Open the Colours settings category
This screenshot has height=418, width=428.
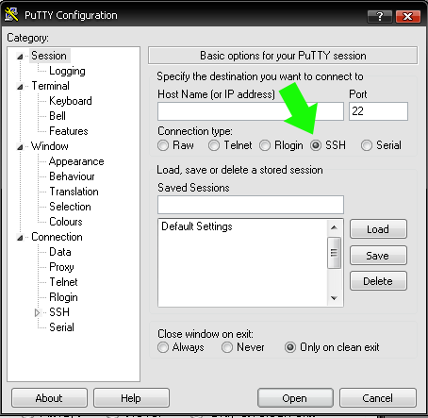tap(66, 222)
